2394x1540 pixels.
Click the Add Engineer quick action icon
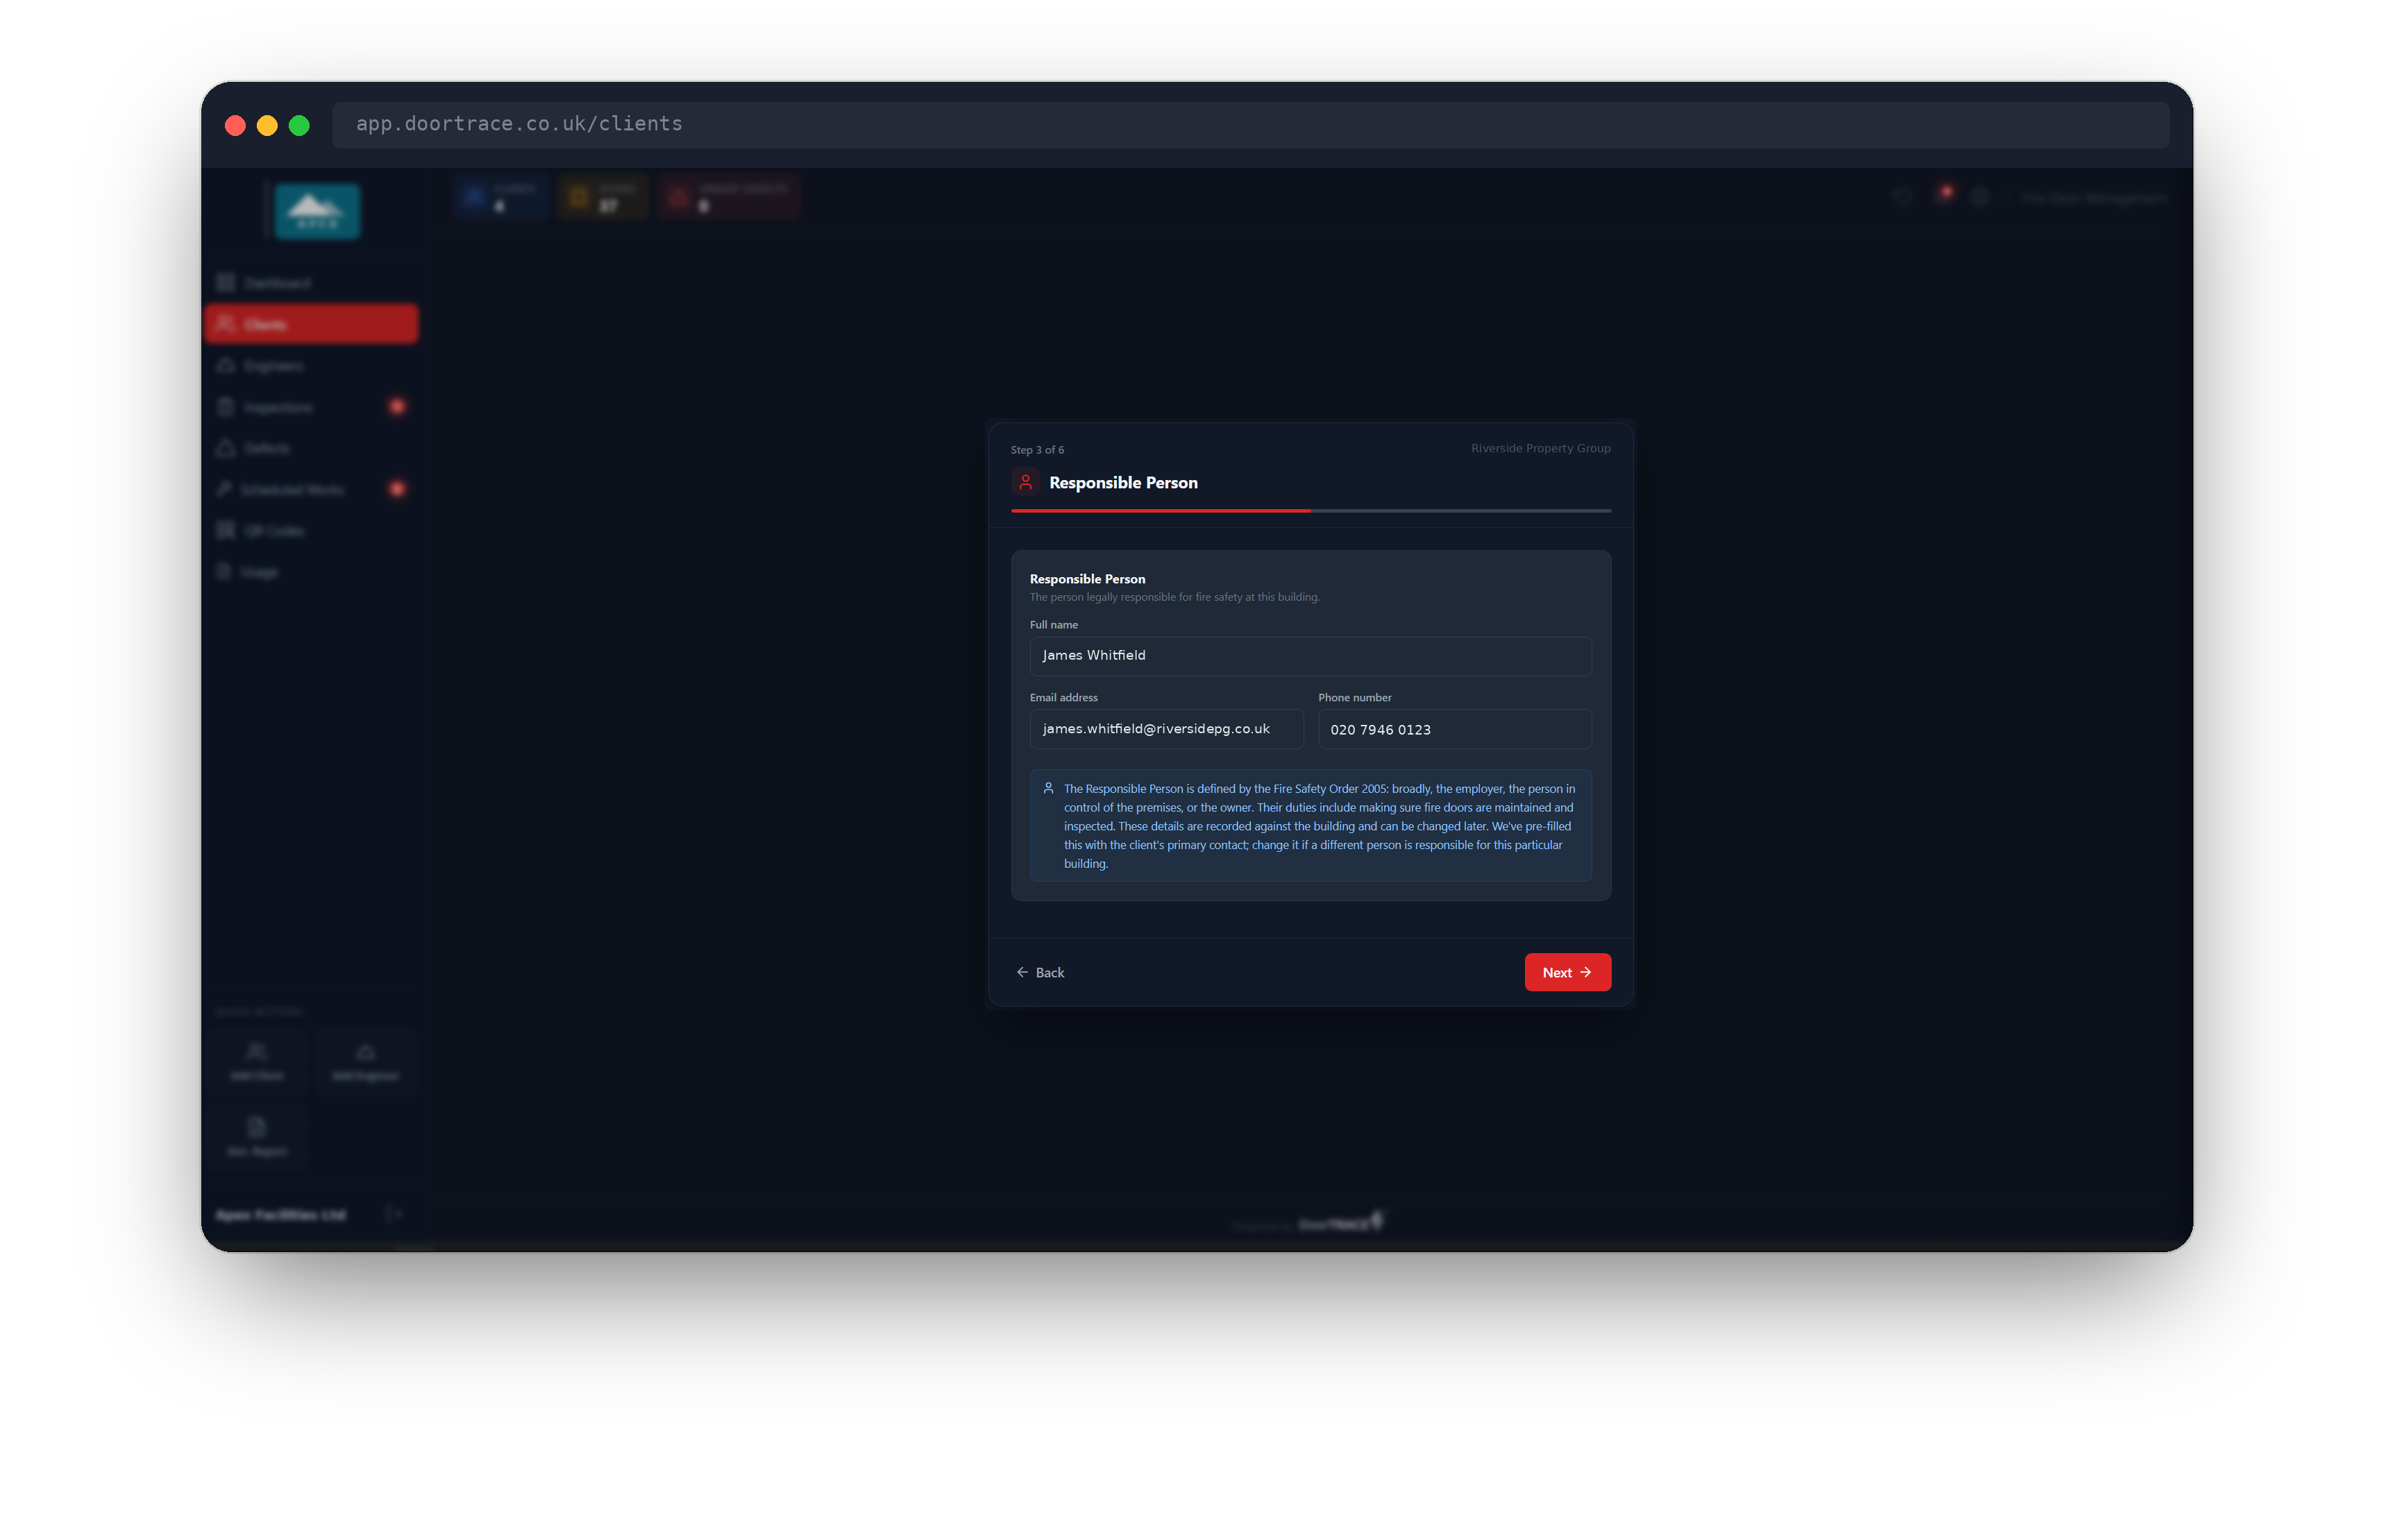point(365,1052)
